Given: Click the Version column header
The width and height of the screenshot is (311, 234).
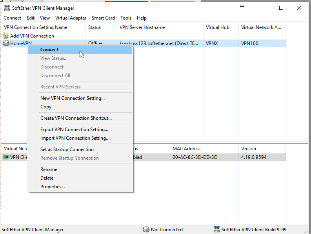Looking at the screenshot, I should tap(262, 149).
